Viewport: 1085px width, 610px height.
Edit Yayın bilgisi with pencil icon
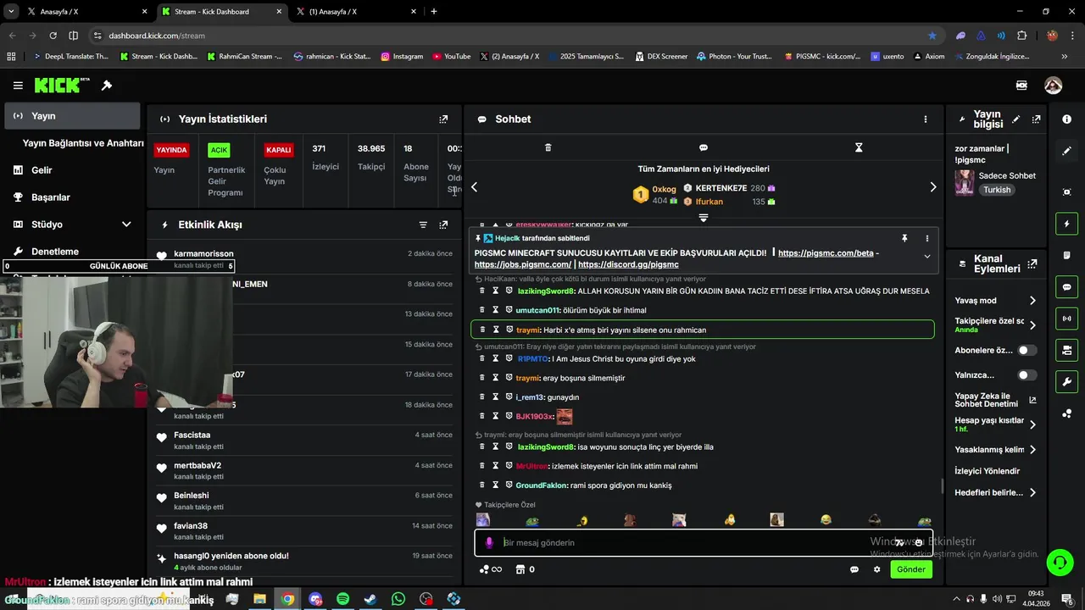[x=1015, y=119]
